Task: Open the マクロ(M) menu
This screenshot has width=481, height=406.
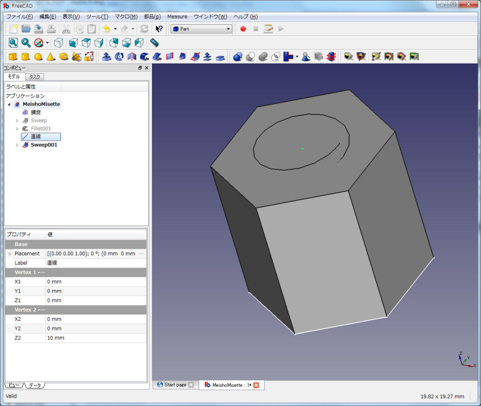Action: tap(126, 16)
